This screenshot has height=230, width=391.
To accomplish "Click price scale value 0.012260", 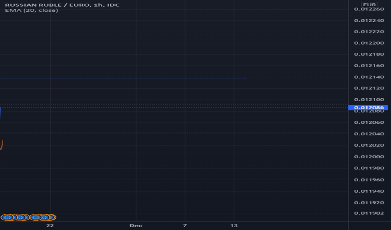I will point(369,9).
